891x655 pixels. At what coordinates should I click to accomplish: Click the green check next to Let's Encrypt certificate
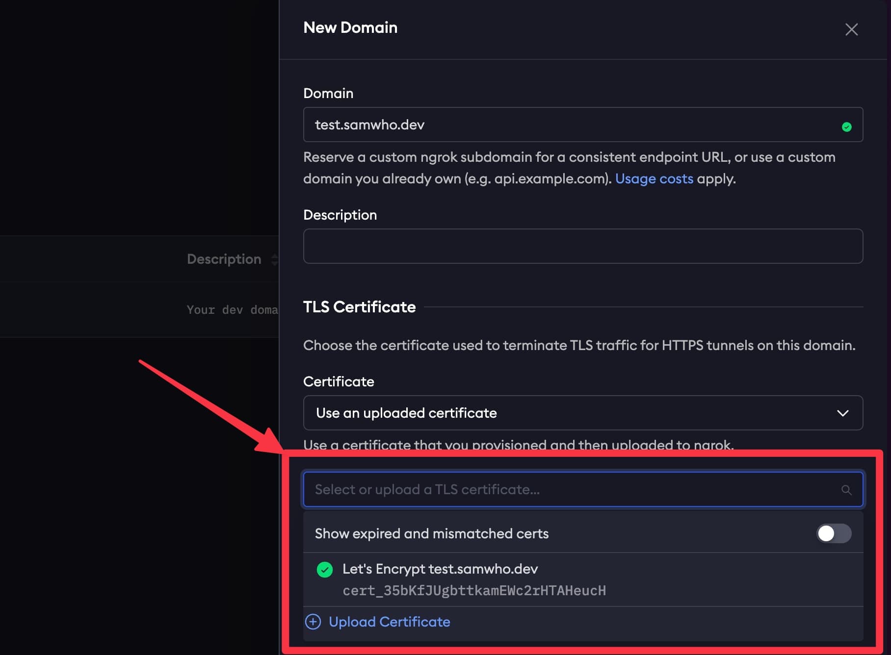324,569
